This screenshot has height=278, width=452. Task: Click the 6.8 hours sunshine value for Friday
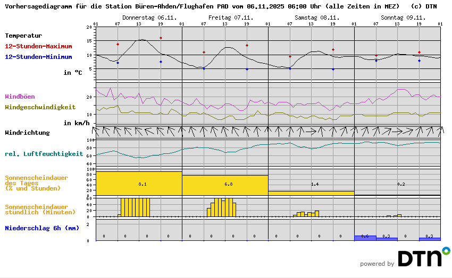tap(229, 184)
